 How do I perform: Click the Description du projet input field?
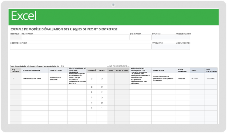[81, 47]
